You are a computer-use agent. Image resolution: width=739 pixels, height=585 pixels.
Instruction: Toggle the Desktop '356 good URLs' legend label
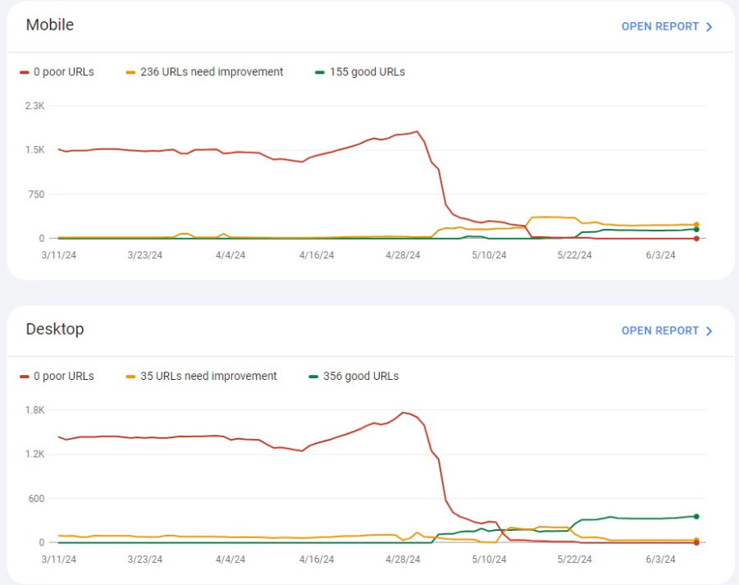coord(360,377)
